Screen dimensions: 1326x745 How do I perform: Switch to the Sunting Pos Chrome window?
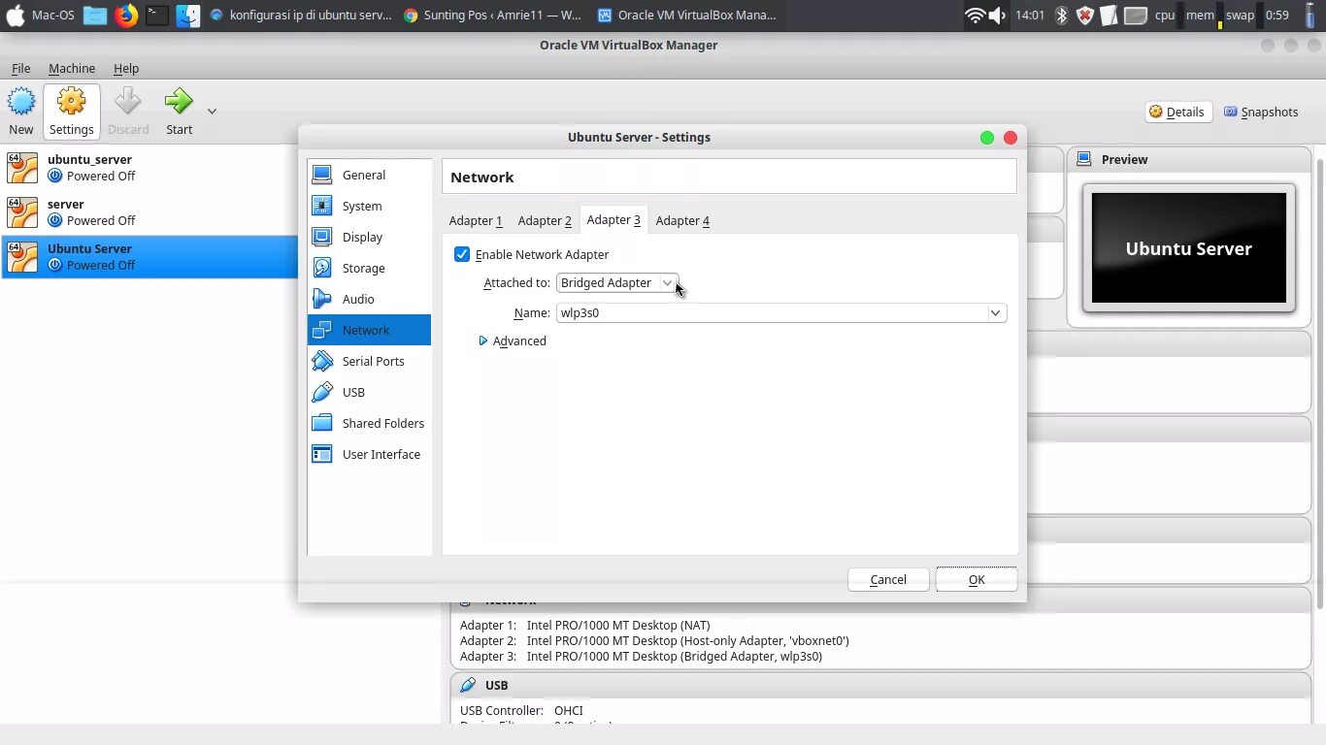[x=492, y=15]
